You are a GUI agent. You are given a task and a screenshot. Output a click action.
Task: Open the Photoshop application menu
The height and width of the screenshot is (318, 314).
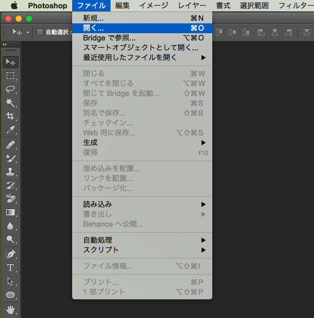tap(47, 6)
